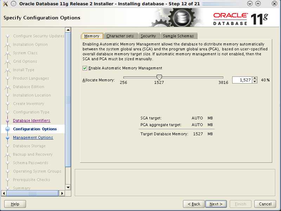Screen dimensions: 281x211
Task: Click the window pin icon in title bar
Action: (14, 4)
